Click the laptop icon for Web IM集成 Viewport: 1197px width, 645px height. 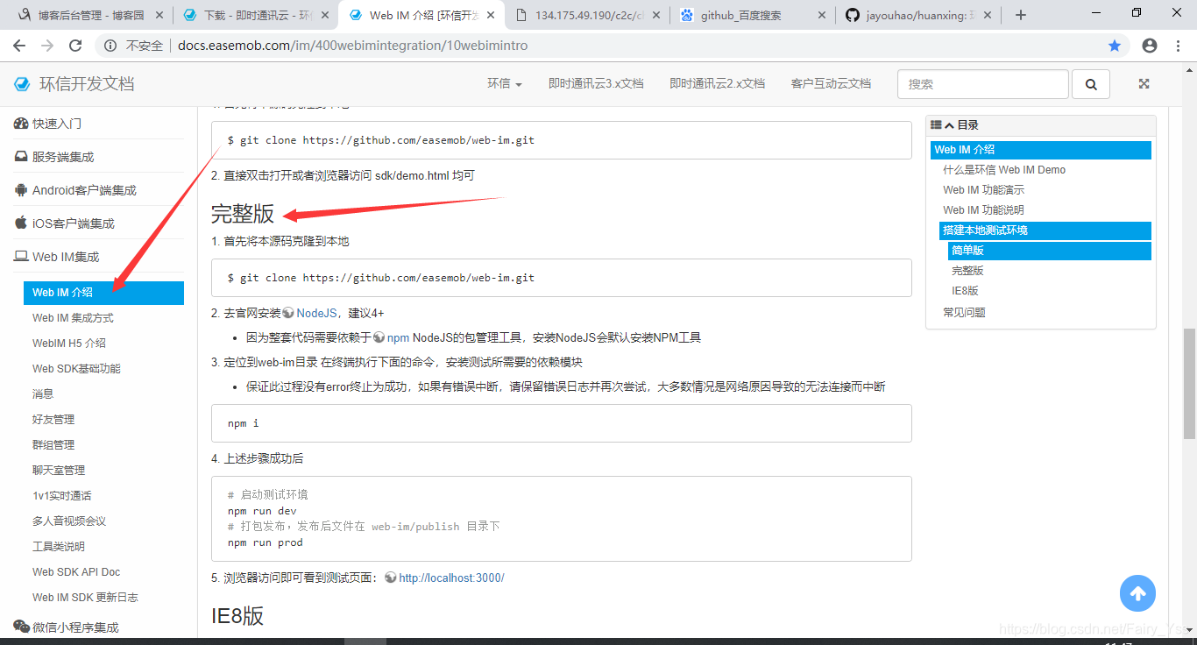click(21, 257)
